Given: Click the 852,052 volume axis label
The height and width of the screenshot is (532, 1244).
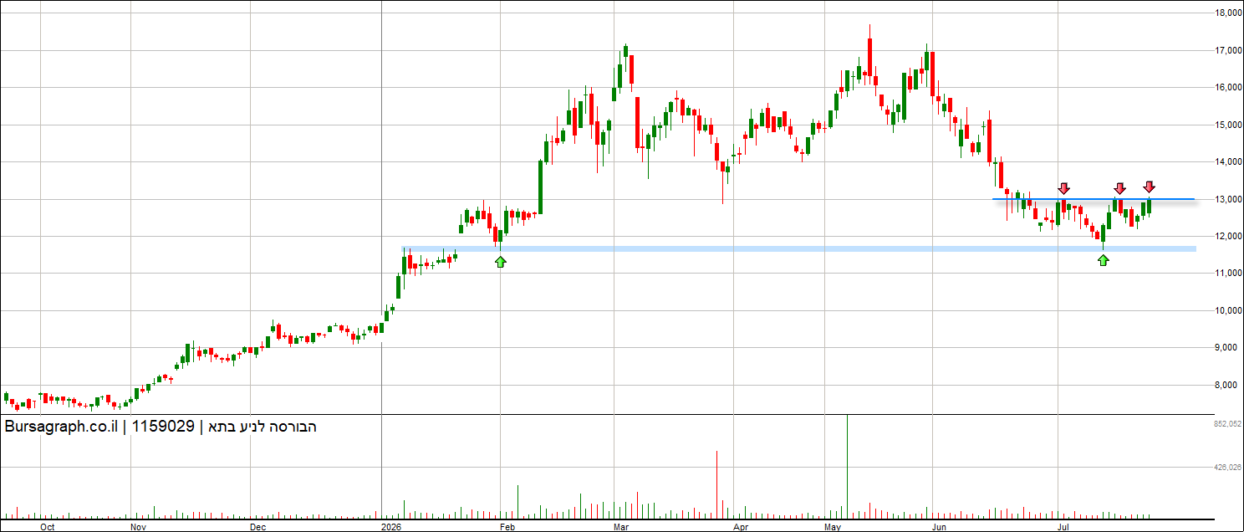Looking at the screenshot, I should click(1227, 425).
